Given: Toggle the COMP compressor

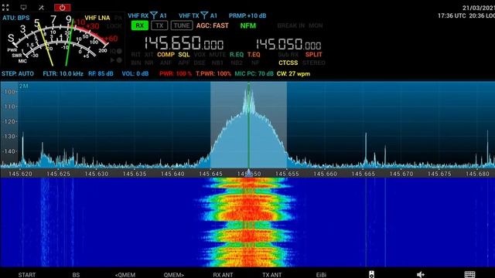Looking at the screenshot, I should pyautogui.click(x=166, y=55).
